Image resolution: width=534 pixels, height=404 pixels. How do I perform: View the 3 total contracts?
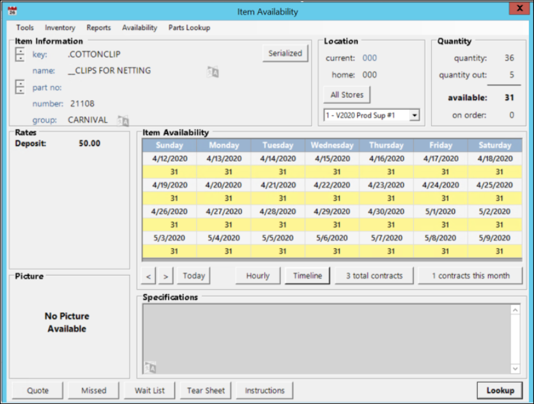coord(374,276)
